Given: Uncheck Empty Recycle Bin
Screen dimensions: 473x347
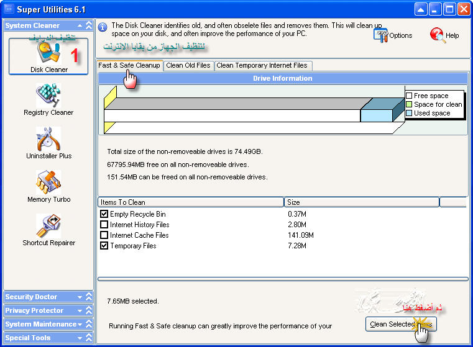Looking at the screenshot, I should tap(104, 214).
